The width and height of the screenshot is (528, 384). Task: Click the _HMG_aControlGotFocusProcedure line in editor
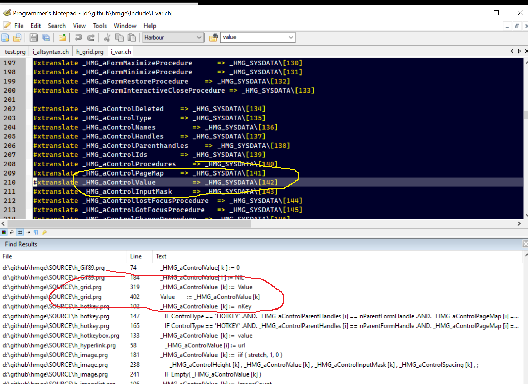pyautogui.click(x=168, y=210)
